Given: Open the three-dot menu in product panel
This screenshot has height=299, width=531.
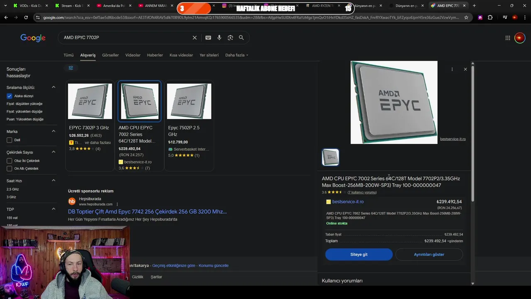Looking at the screenshot, I should pyautogui.click(x=452, y=69).
